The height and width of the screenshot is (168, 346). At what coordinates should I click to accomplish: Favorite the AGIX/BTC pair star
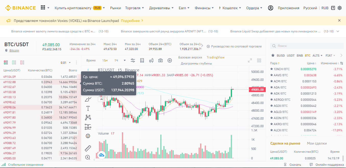[x=272, y=106]
